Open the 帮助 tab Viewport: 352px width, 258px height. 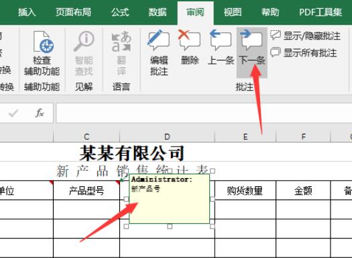coord(270,12)
